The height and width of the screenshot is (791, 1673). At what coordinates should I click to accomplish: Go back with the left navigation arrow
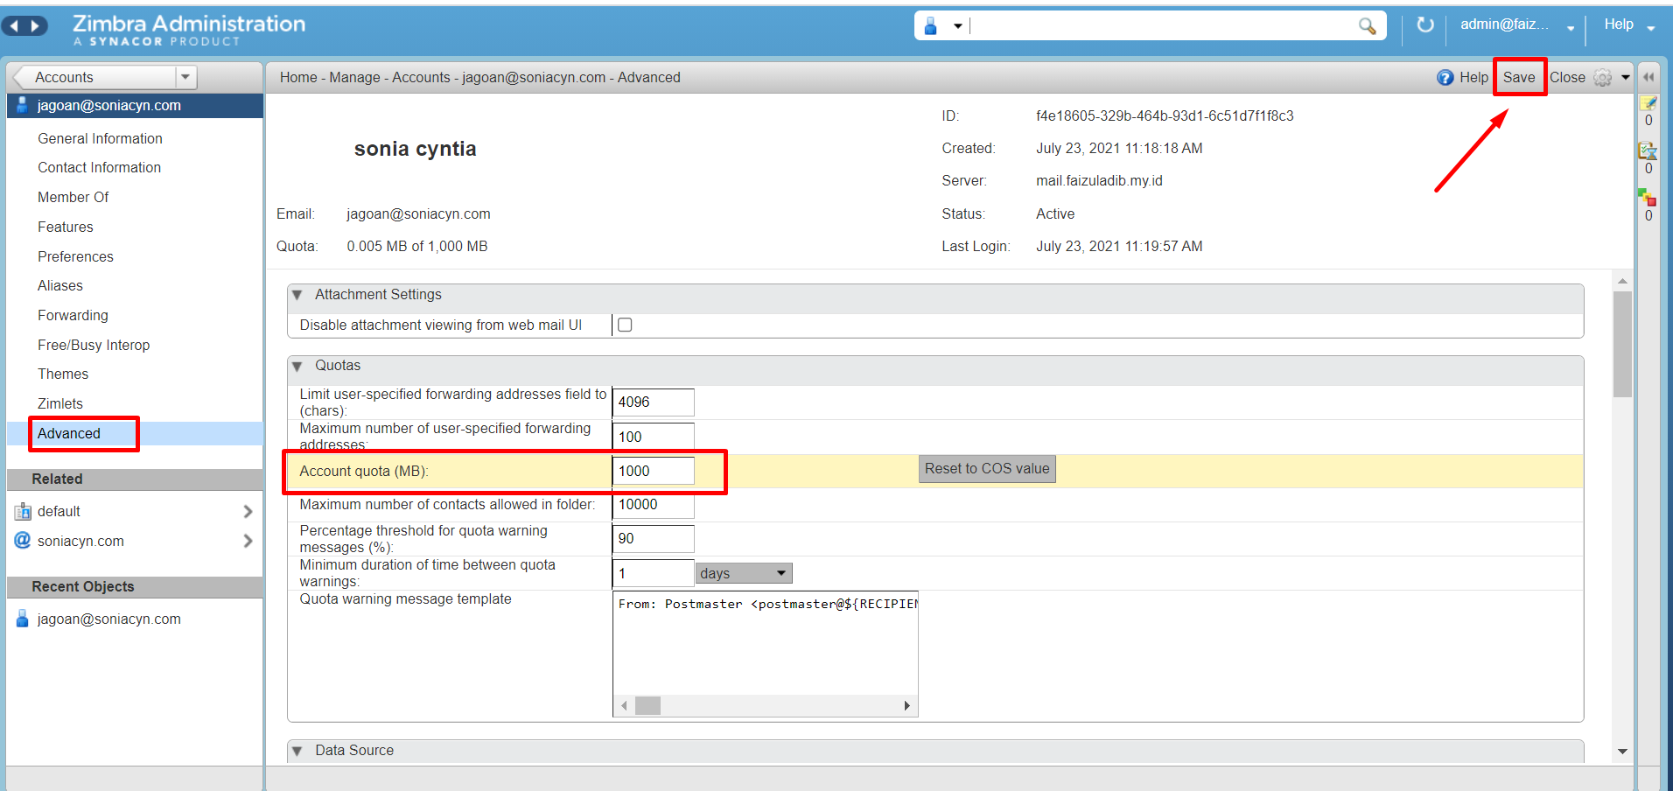(14, 26)
